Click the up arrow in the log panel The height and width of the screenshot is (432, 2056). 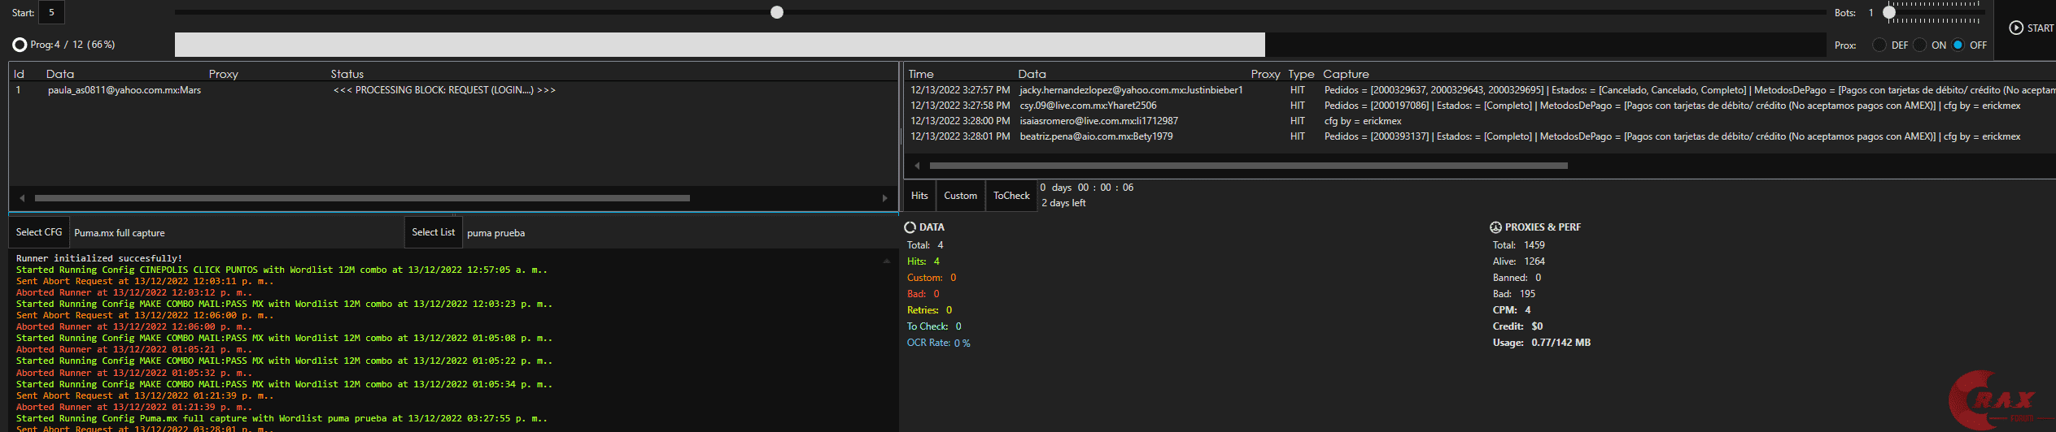tap(886, 261)
